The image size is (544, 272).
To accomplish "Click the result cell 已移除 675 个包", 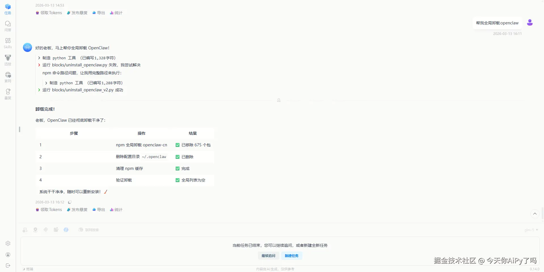I will coord(193,145).
